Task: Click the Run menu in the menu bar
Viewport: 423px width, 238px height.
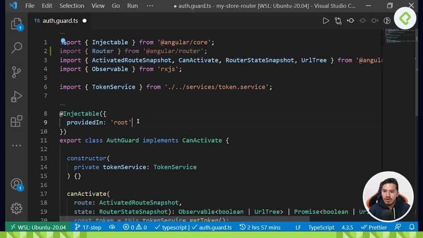Action: tap(132, 6)
